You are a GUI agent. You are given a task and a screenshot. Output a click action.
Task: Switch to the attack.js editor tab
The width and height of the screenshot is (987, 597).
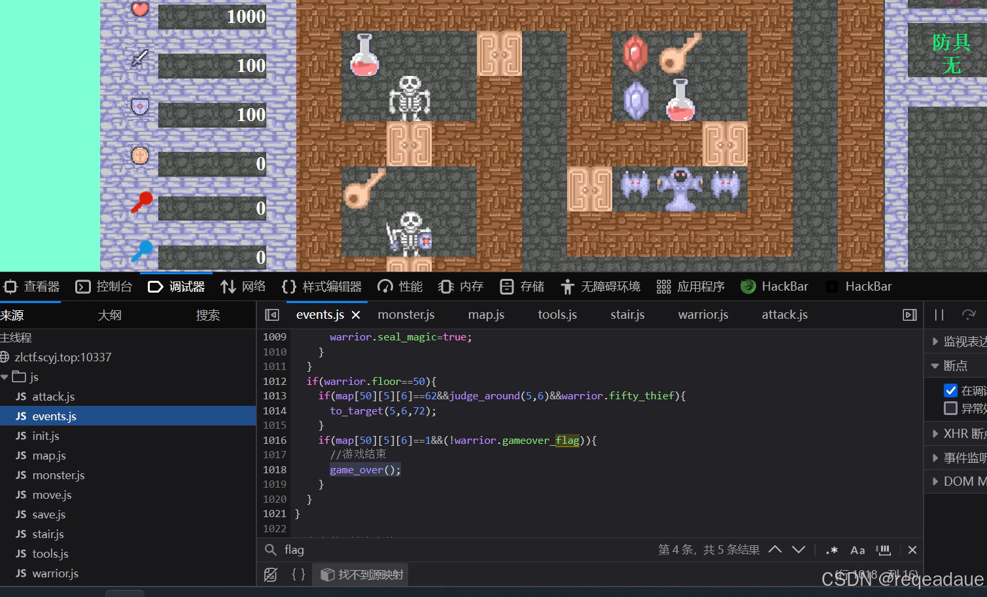(x=784, y=315)
